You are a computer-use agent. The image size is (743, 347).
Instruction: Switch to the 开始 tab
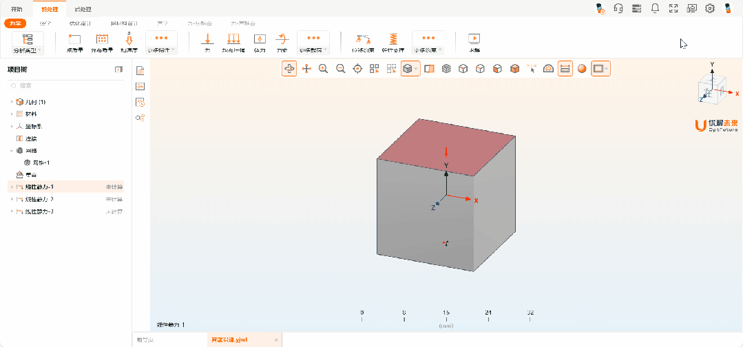[17, 9]
